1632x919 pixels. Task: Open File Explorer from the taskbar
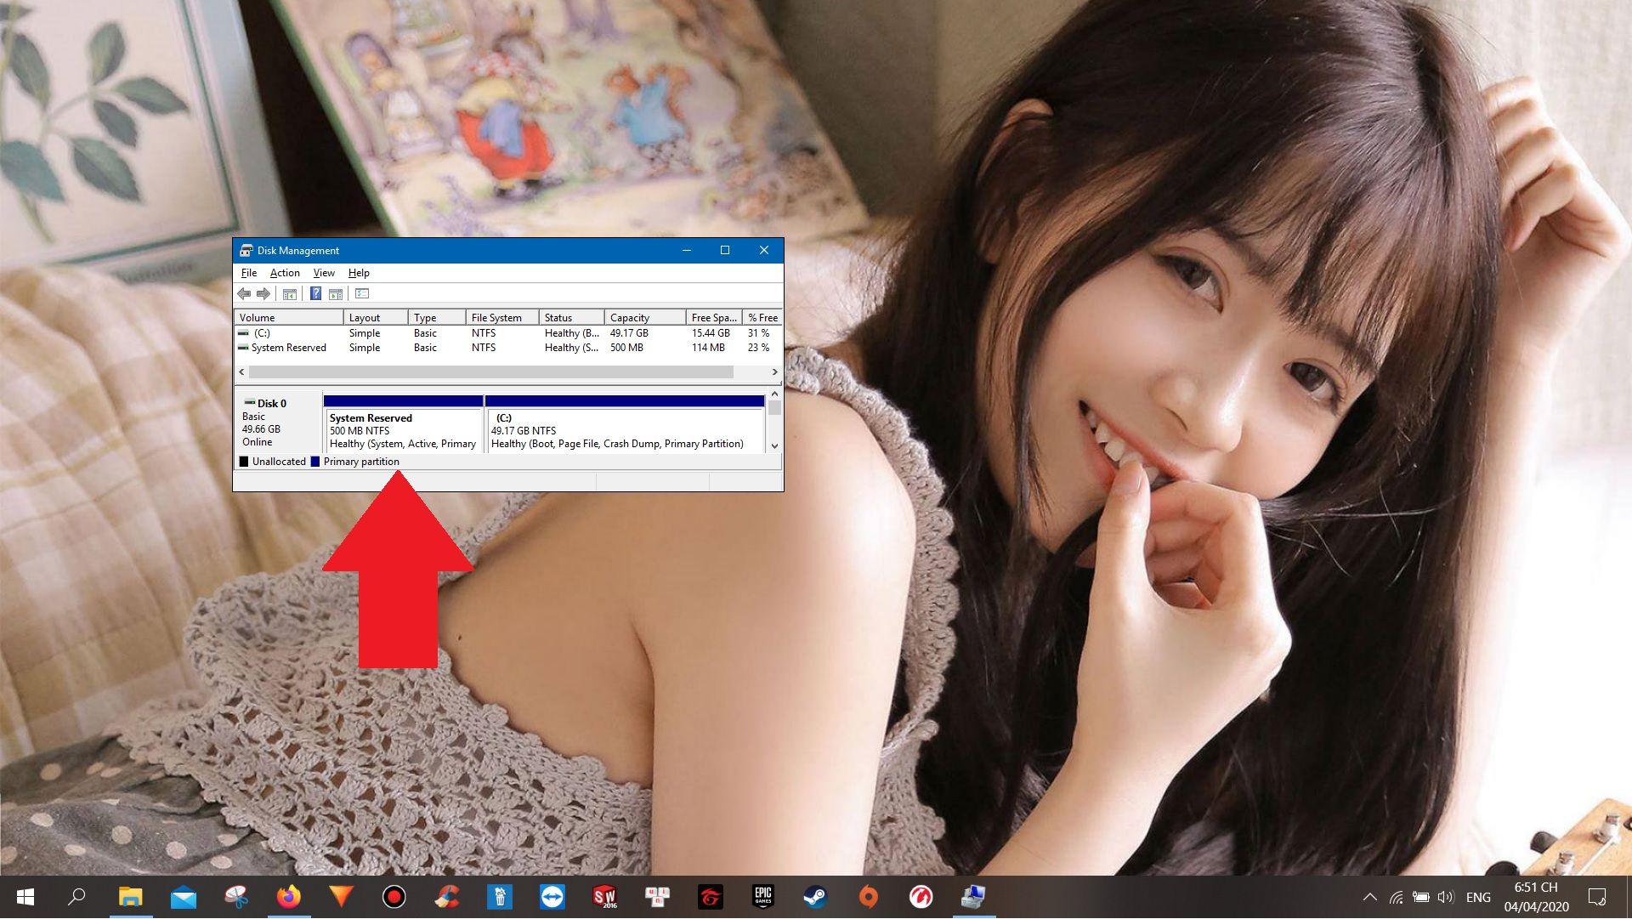click(130, 897)
